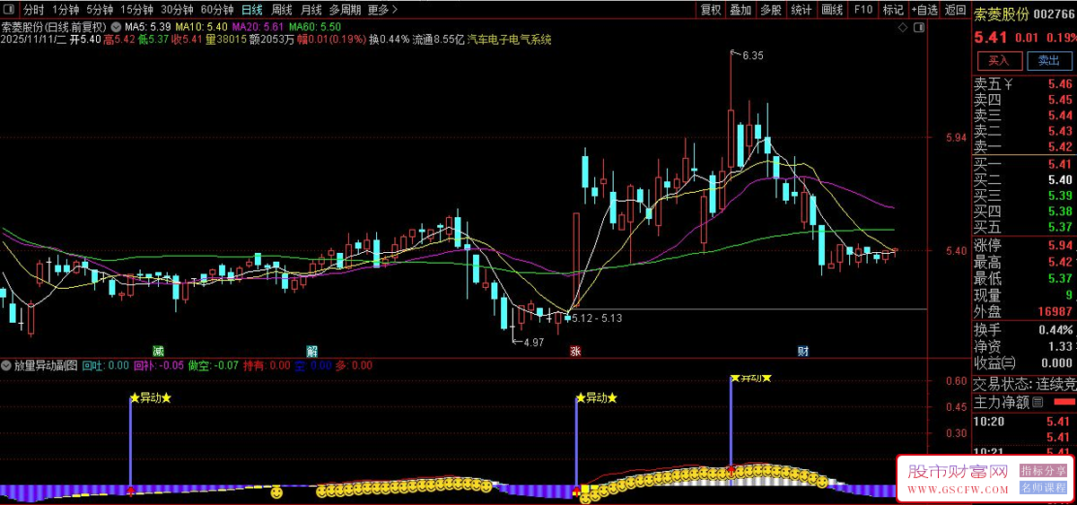Expand the main chart indicator dropdown arrow
The width and height of the screenshot is (1077, 505).
(x=116, y=26)
